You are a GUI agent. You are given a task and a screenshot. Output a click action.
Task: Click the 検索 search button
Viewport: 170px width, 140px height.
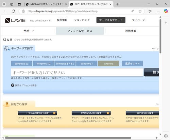[x=152, y=72]
